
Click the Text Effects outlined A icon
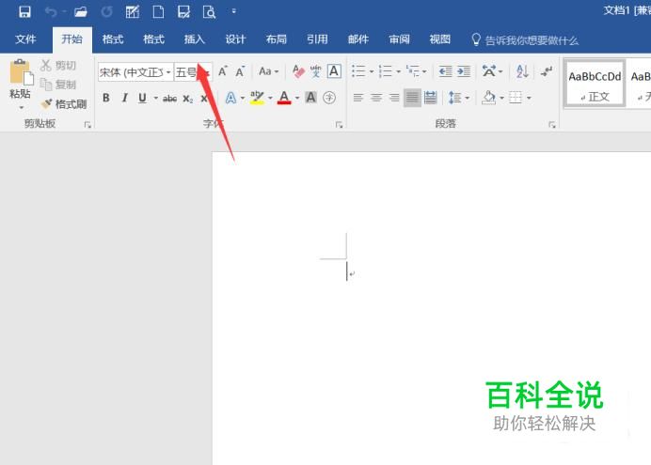[230, 98]
